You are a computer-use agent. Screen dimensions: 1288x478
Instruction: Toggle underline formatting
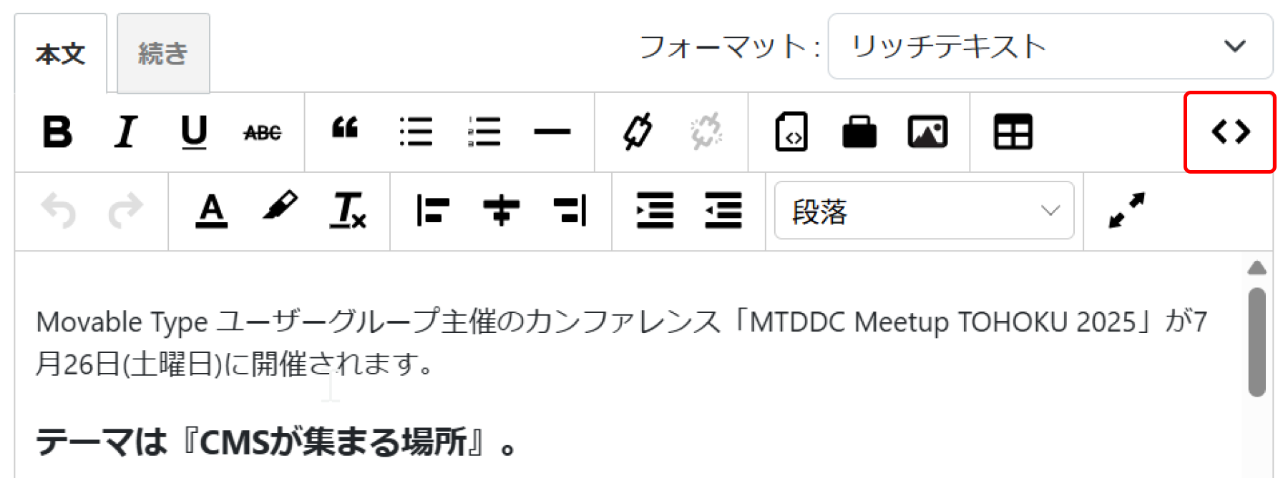tap(194, 132)
